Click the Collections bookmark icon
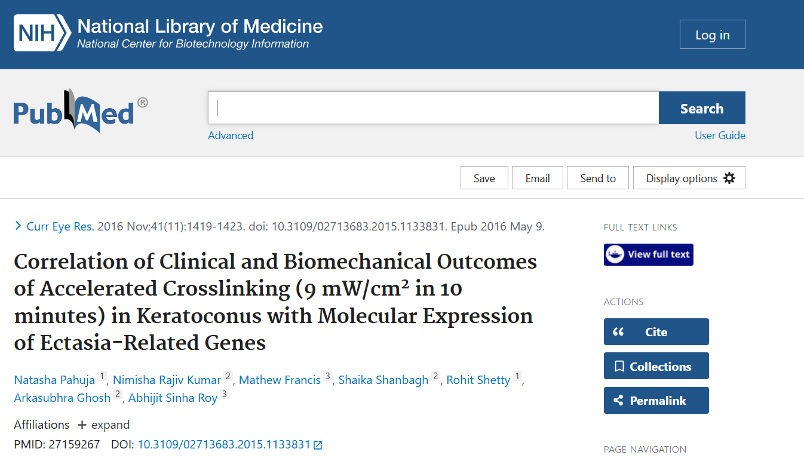 click(x=619, y=367)
